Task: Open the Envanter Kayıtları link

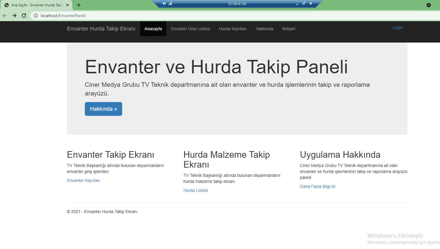Action: point(83,180)
